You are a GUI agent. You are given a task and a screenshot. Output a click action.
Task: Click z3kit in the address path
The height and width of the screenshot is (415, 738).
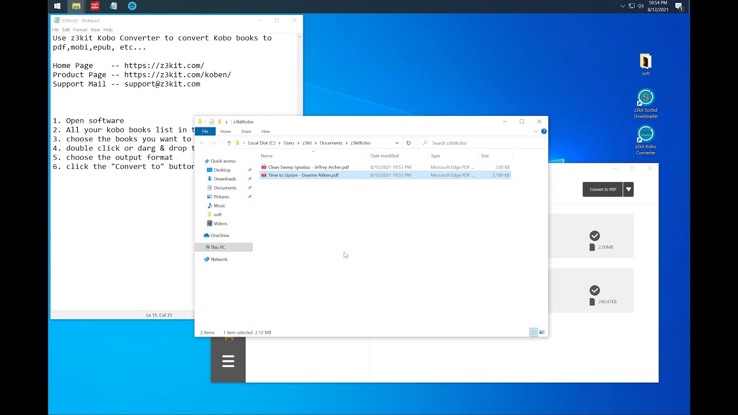(x=307, y=143)
